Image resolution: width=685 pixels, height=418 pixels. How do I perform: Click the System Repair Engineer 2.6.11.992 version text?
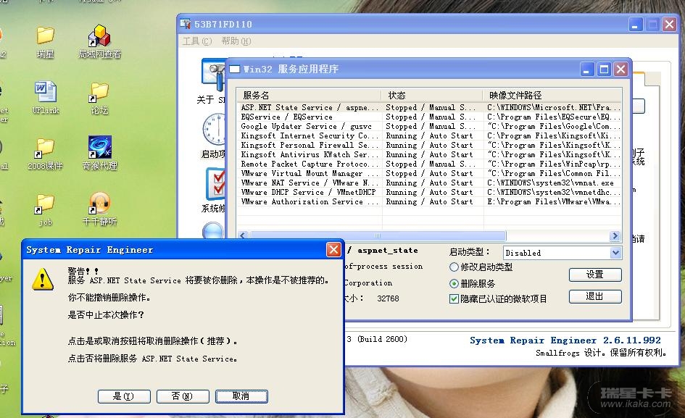pos(565,340)
